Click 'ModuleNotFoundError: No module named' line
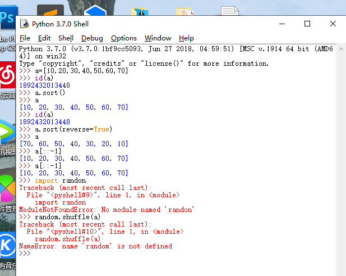The image size is (346, 276). (107, 210)
